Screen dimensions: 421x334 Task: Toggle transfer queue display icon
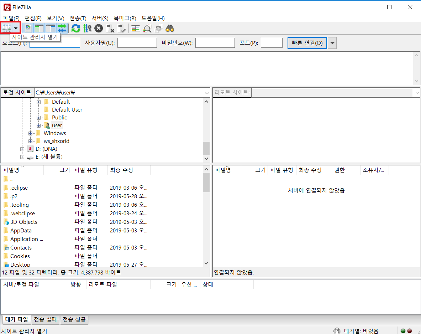click(62, 28)
